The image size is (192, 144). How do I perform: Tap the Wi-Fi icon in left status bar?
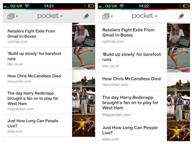tap(27, 6)
